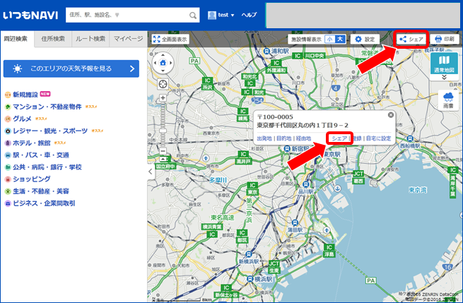Click the いつもNAVI logo

coord(30,15)
